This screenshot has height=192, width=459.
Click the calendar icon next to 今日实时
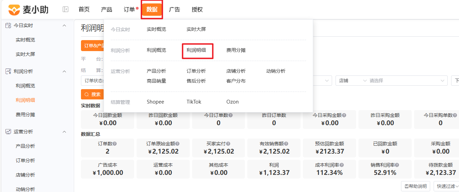[8, 25]
